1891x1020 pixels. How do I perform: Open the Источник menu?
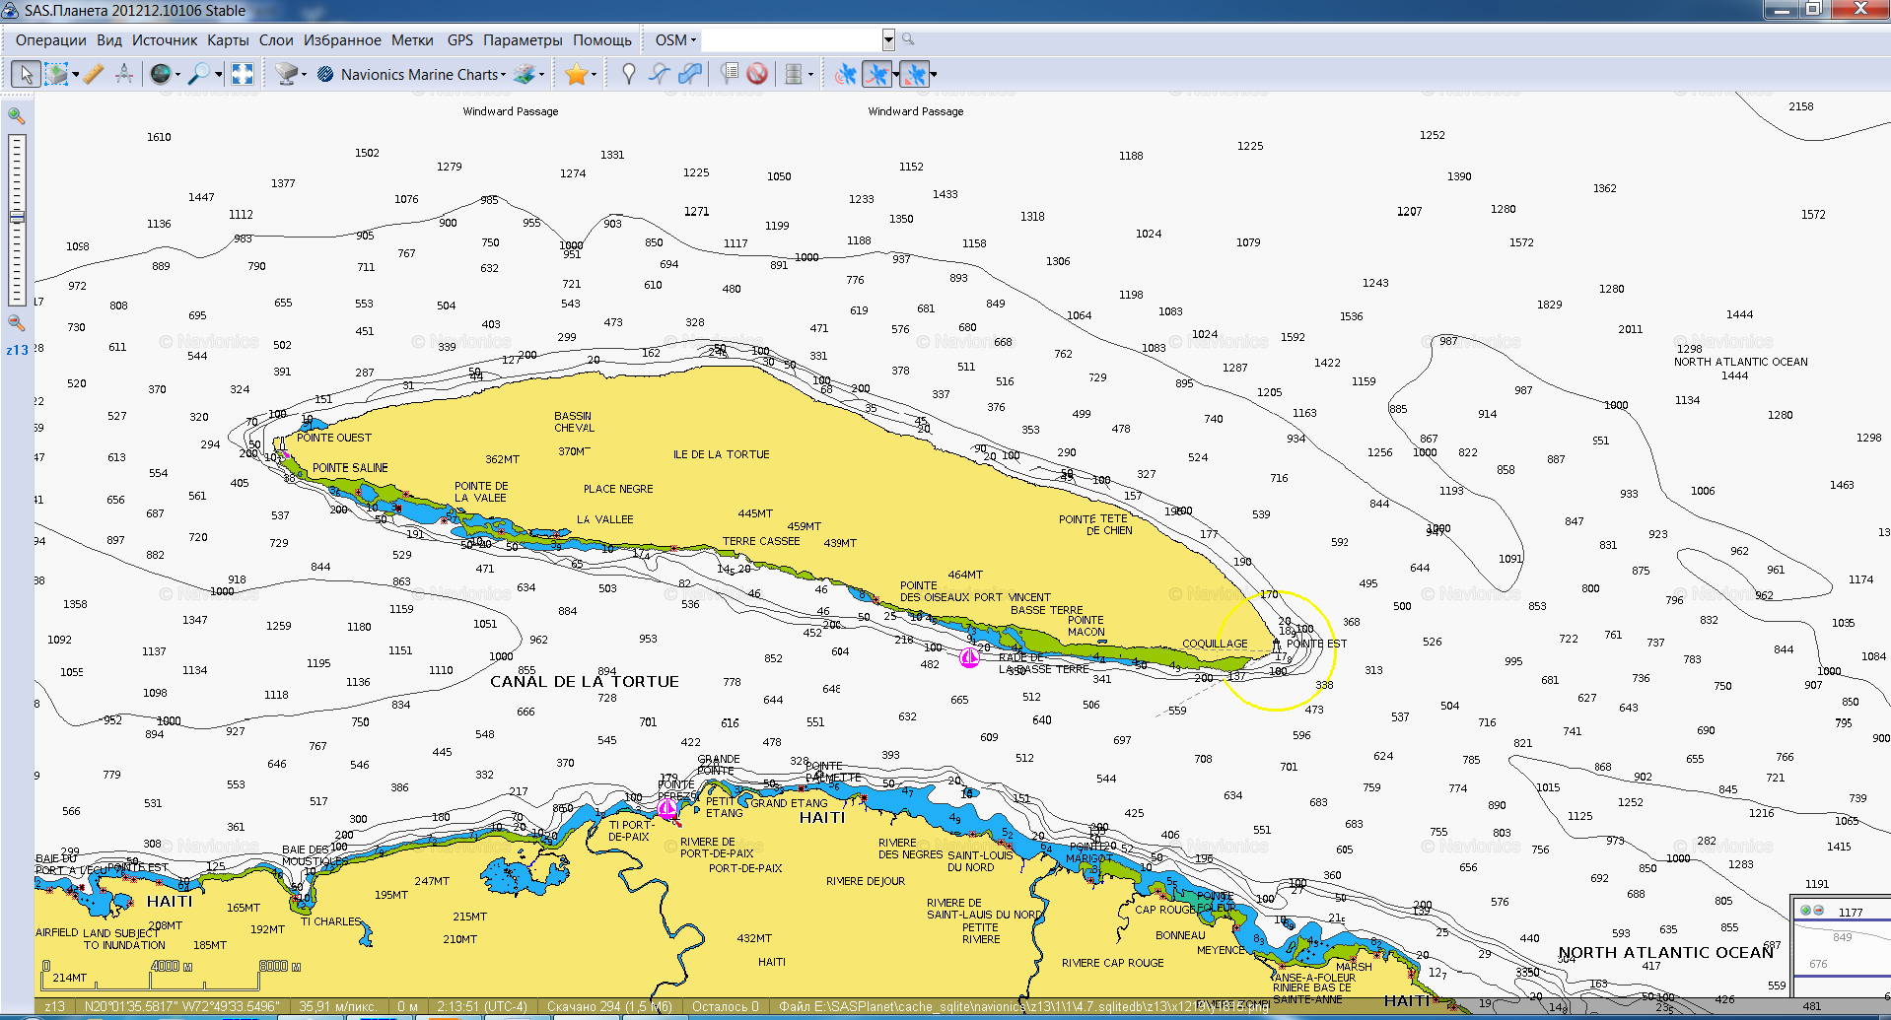(x=165, y=40)
